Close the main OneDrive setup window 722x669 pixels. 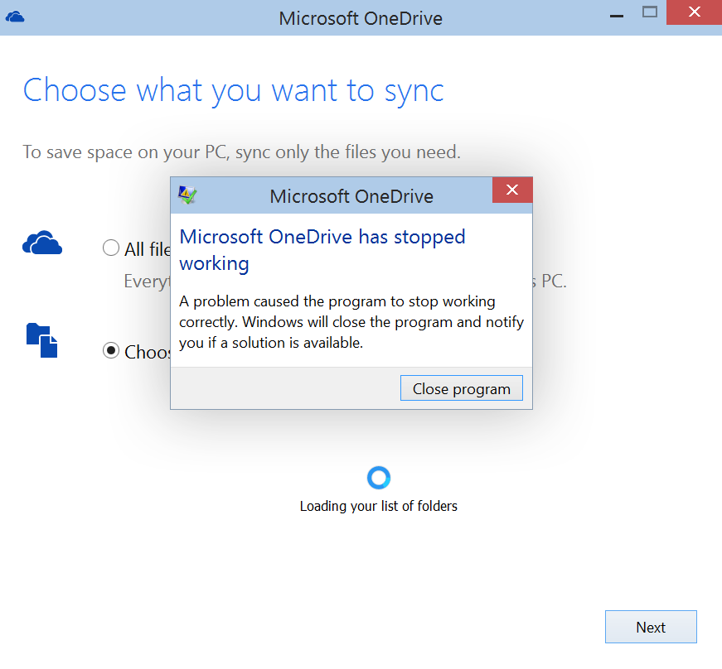[x=694, y=12]
